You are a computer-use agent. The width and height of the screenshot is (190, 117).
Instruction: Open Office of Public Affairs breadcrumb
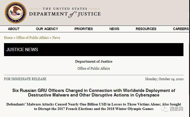(x=32, y=38)
